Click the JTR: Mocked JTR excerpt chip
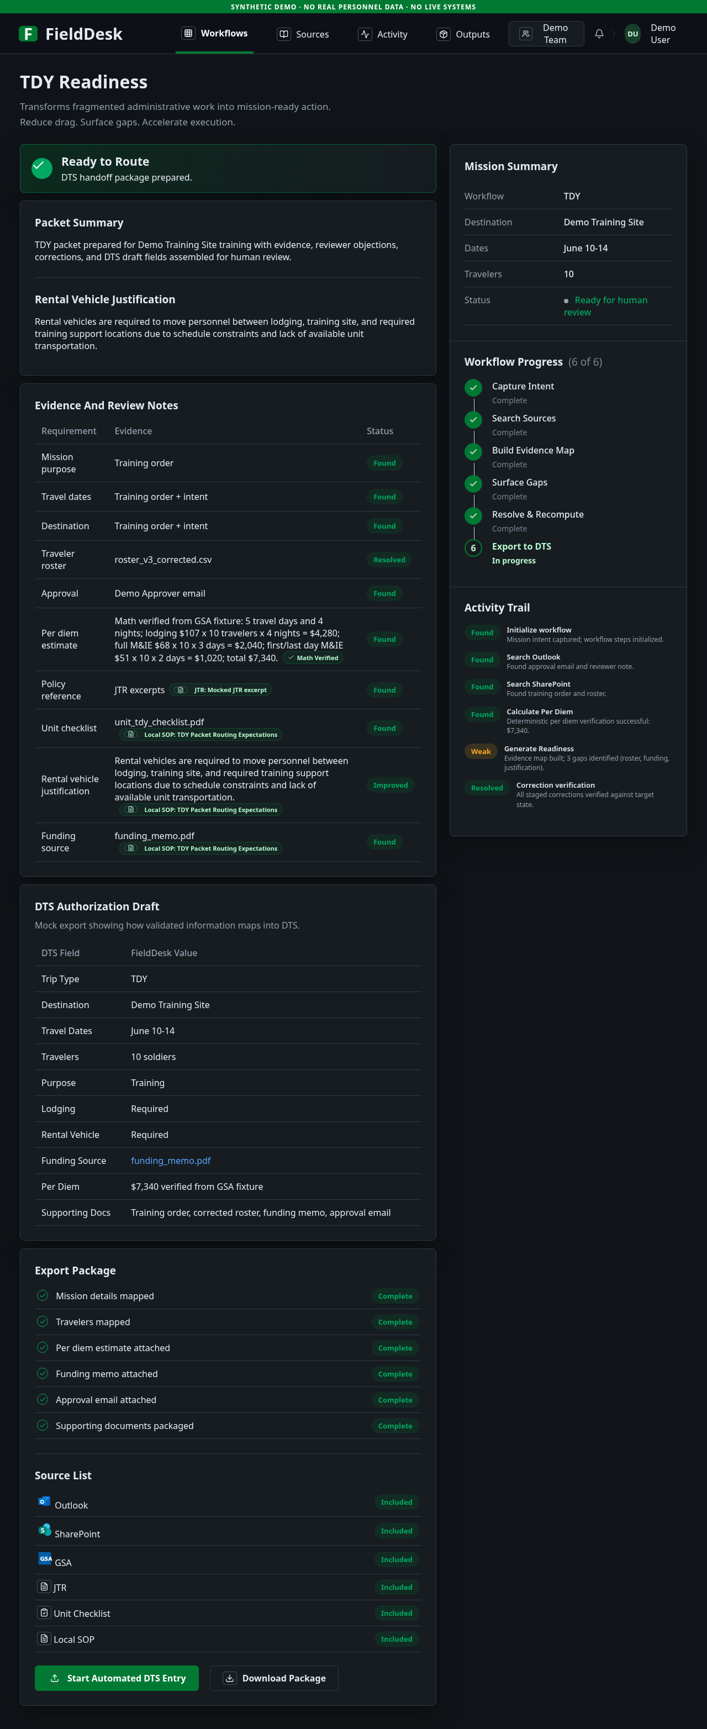Viewport: 707px width, 1729px height. 221,690
